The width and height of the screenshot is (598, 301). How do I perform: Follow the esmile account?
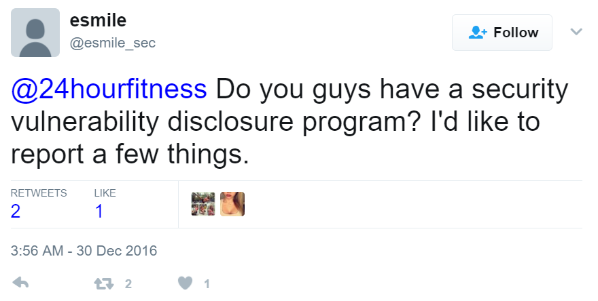[503, 33]
